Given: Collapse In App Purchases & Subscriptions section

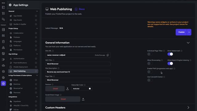Looking at the screenshot, I should (x=37, y=75).
